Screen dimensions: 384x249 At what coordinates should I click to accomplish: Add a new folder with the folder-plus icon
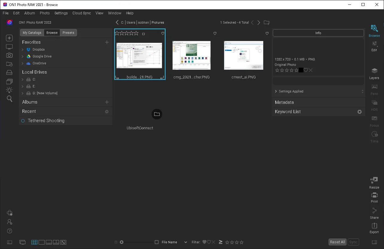coord(267,22)
